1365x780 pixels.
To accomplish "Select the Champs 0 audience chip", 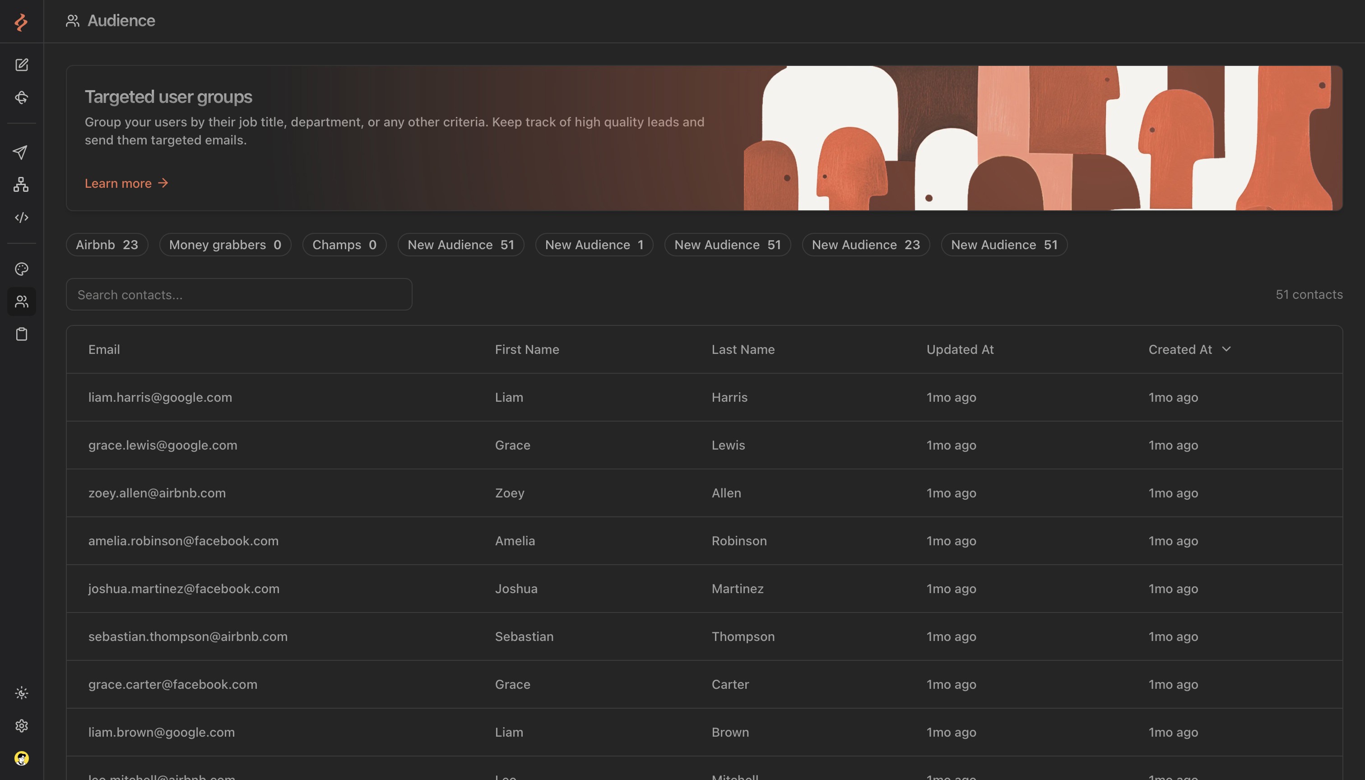I will click(344, 245).
